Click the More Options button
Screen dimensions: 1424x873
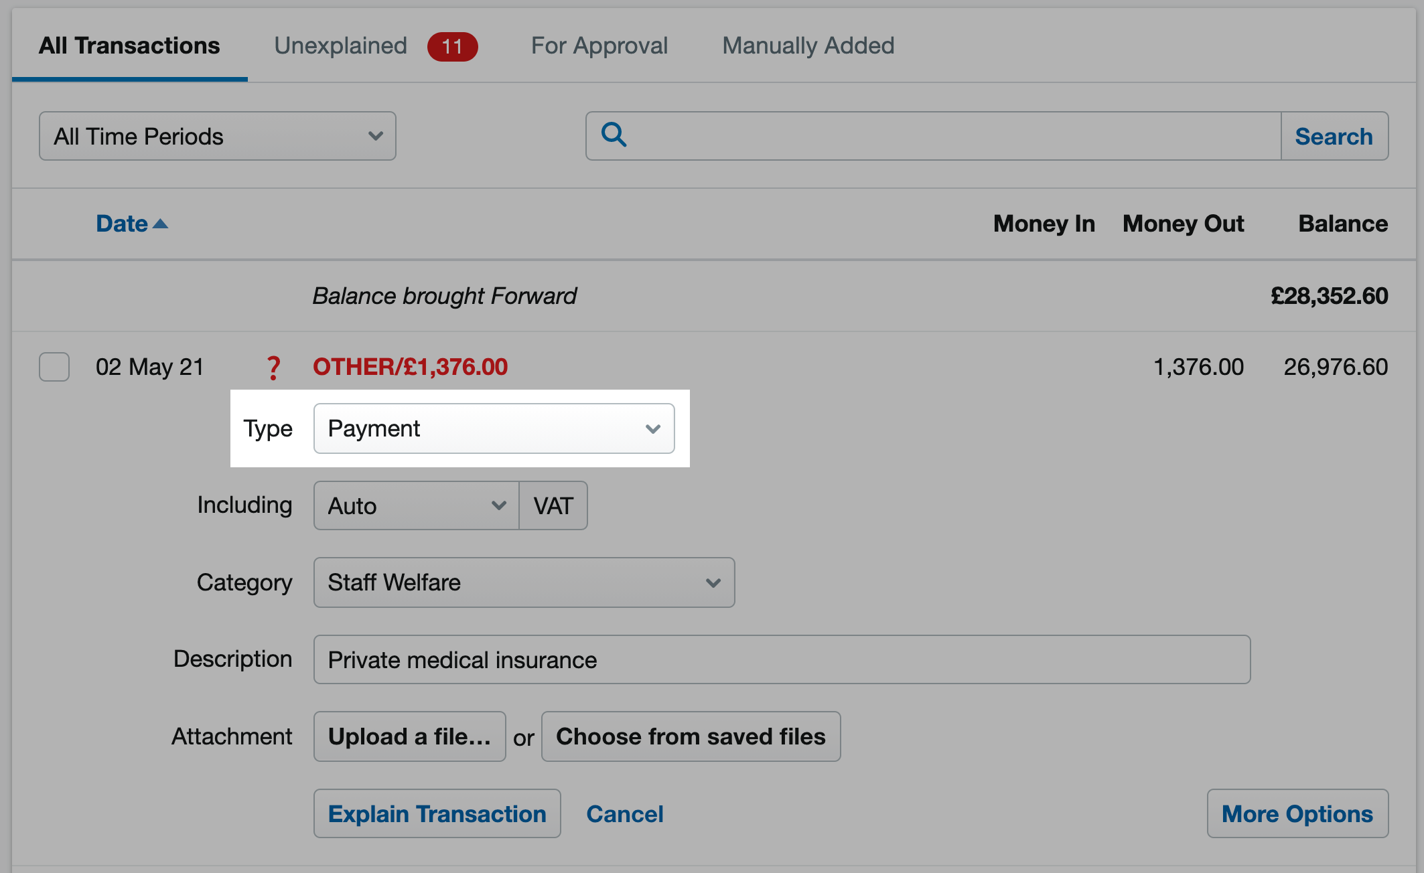(x=1297, y=813)
